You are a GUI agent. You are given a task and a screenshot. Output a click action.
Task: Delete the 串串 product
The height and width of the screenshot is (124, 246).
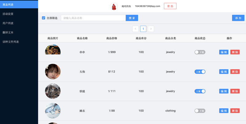[x=235, y=52]
